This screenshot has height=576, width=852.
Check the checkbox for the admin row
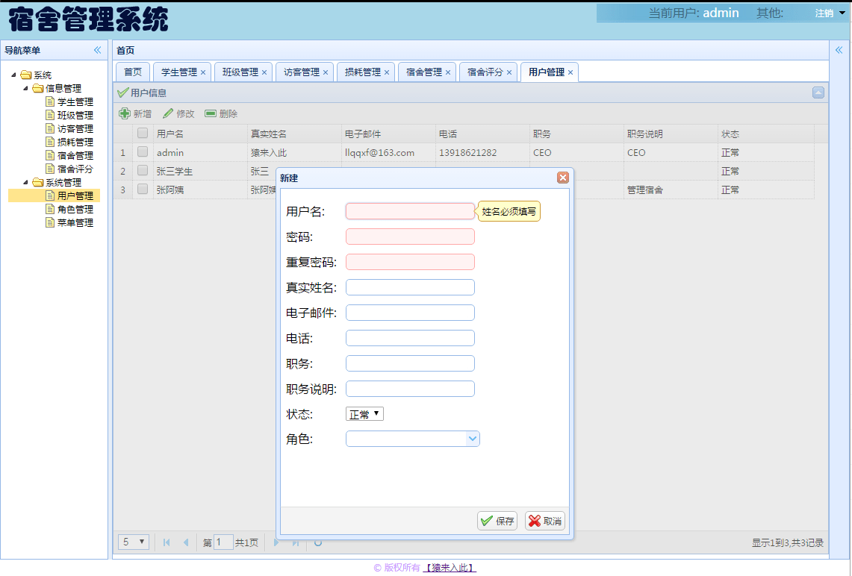coord(141,152)
